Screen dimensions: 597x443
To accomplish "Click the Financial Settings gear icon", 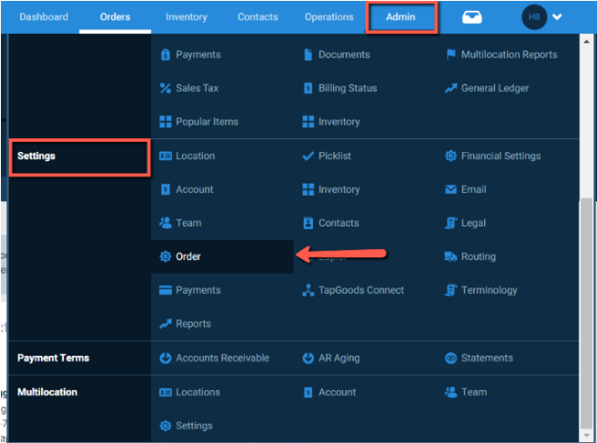I will tap(450, 156).
